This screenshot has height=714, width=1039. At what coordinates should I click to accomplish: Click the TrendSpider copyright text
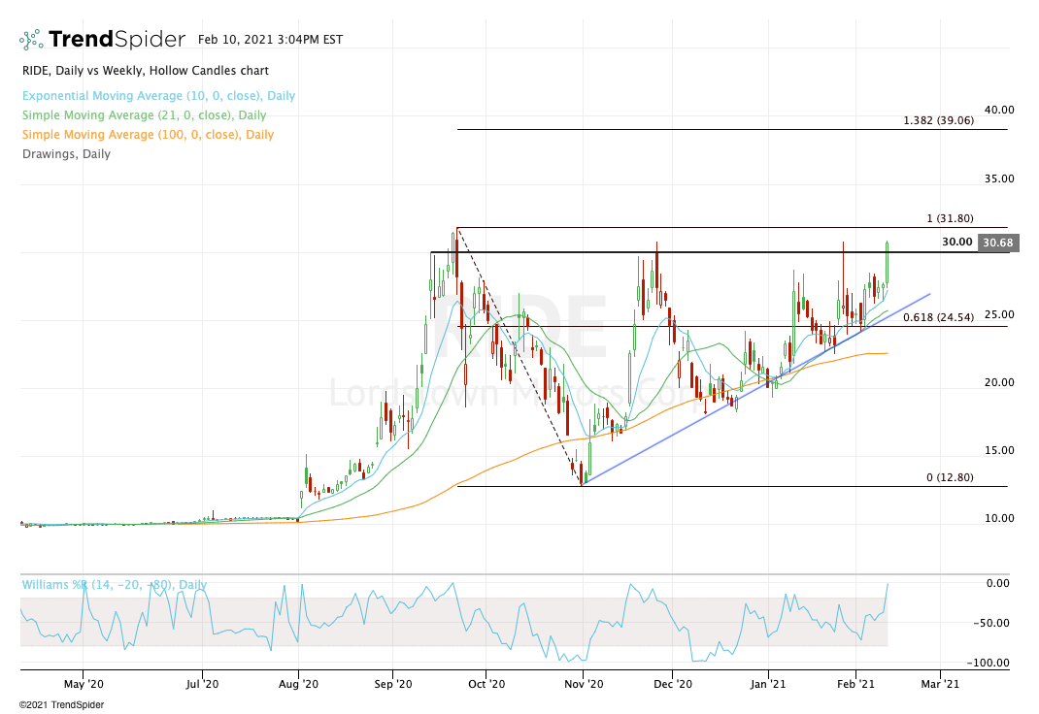click(x=61, y=704)
